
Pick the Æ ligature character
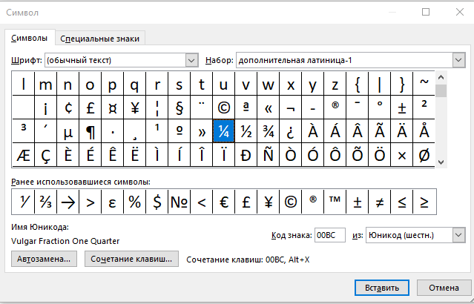[24, 155]
